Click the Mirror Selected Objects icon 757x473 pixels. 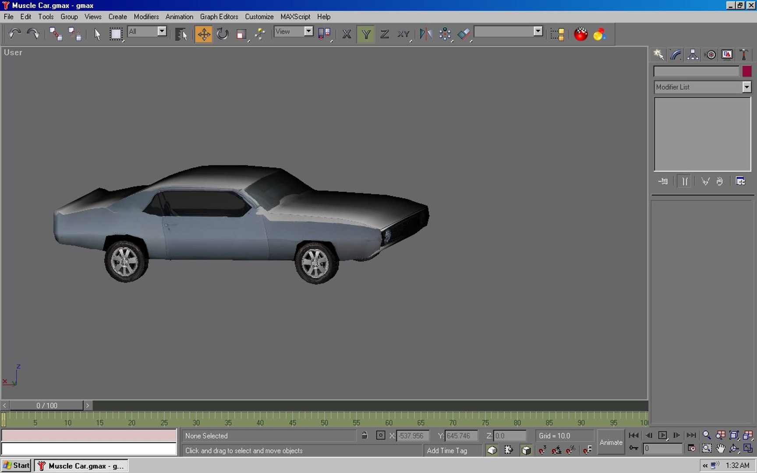pos(426,34)
